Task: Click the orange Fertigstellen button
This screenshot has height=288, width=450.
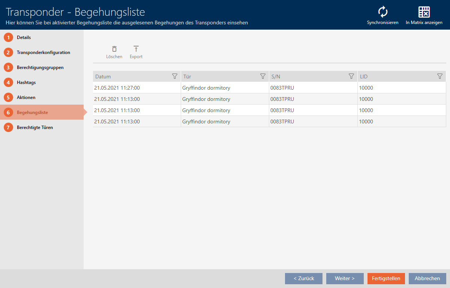Action: (386, 279)
